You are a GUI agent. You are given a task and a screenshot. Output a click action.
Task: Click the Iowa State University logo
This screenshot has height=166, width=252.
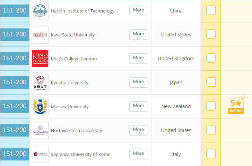coord(40,35)
